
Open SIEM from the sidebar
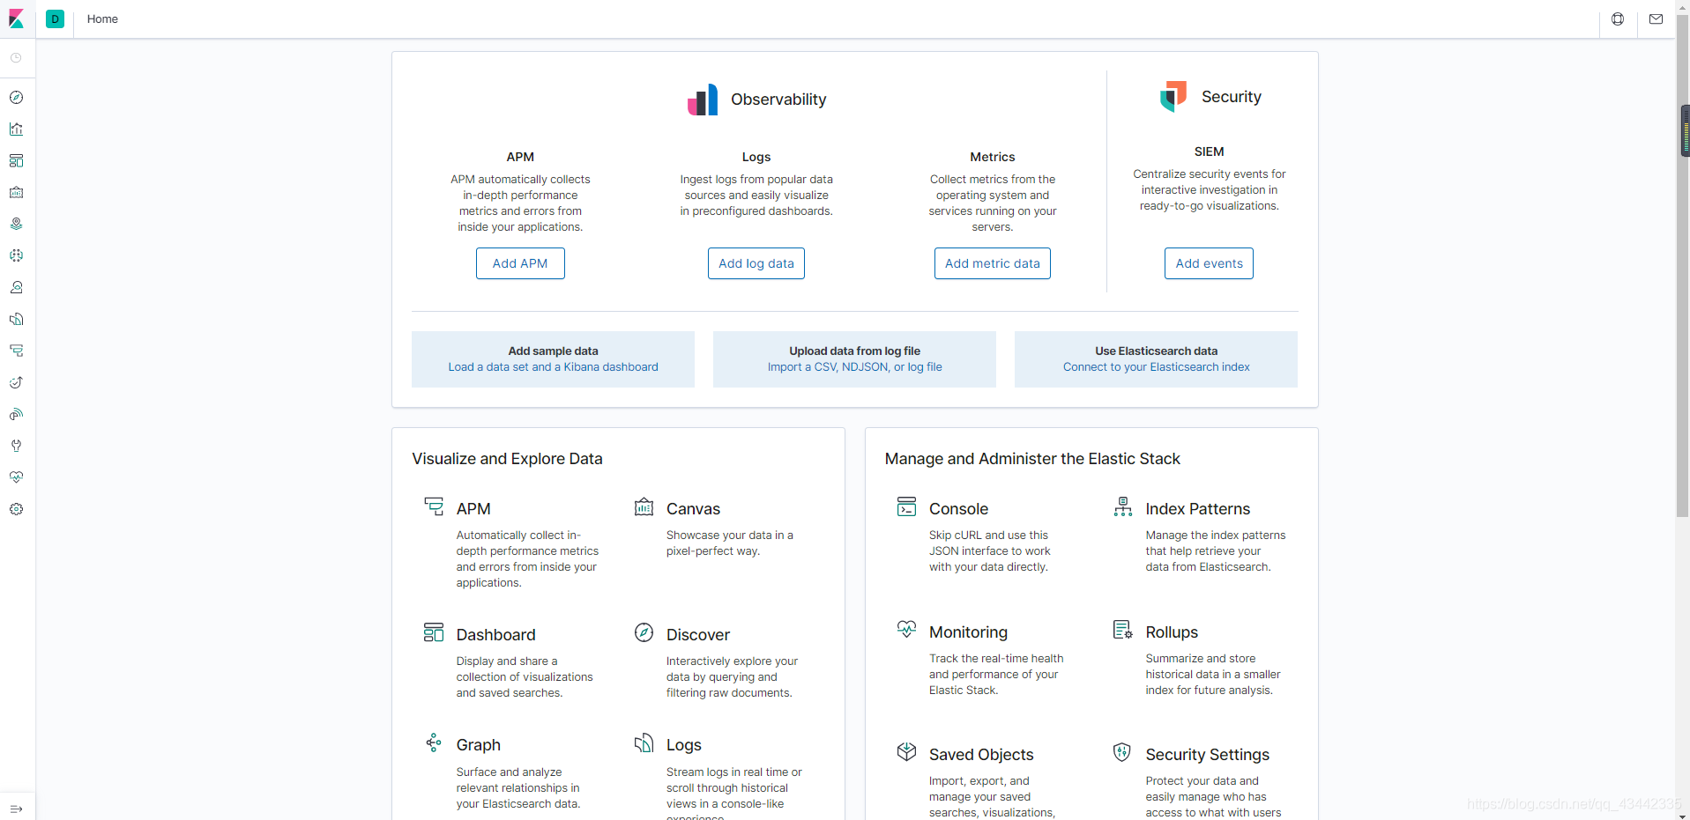(x=16, y=415)
